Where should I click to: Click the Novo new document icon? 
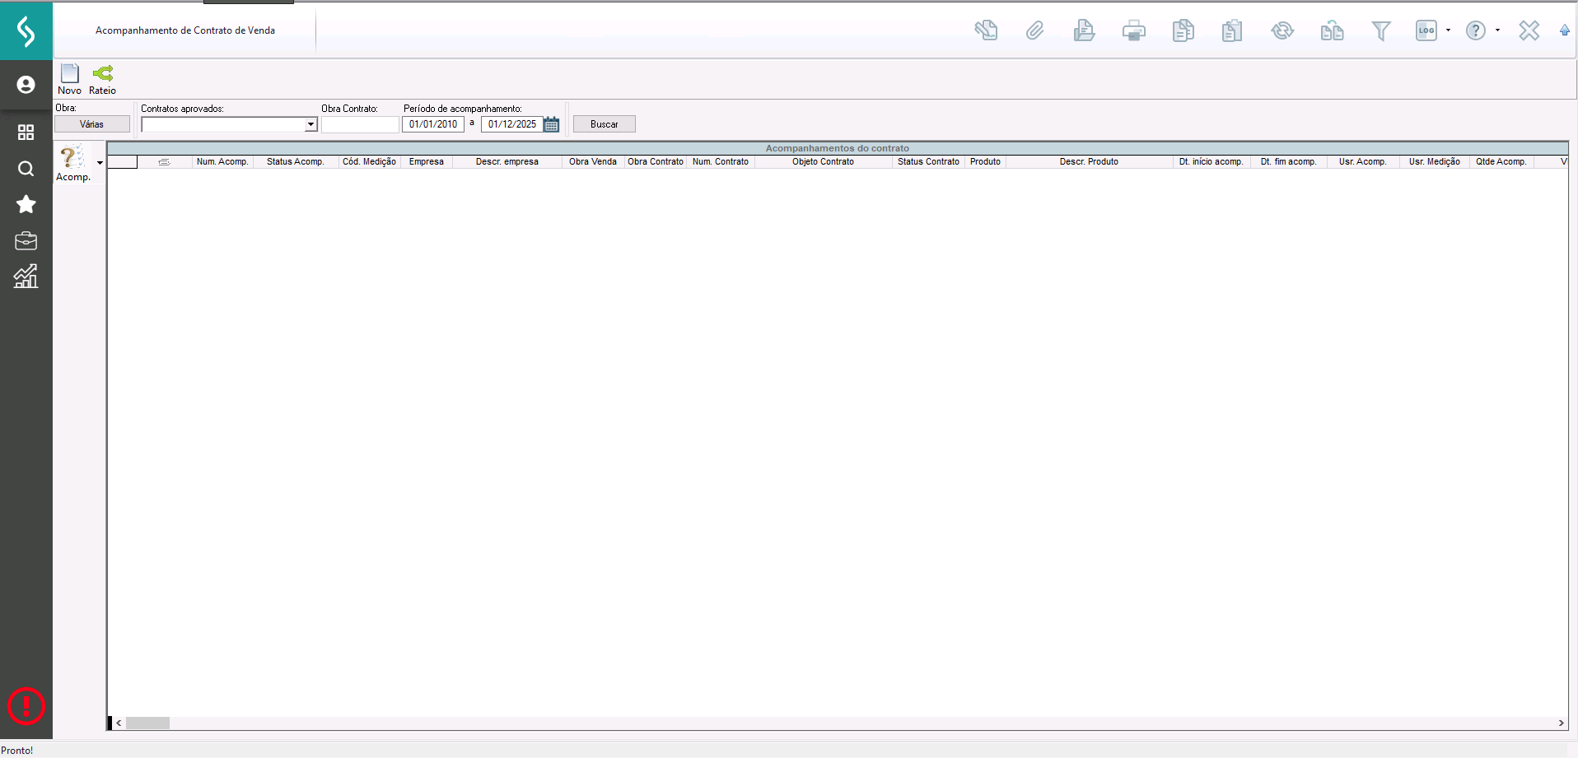pos(70,73)
